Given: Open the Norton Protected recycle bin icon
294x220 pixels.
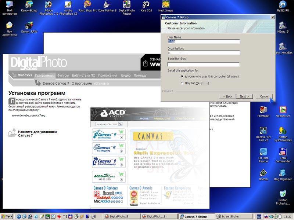Looking at the screenshot, I should (x=283, y=198).
